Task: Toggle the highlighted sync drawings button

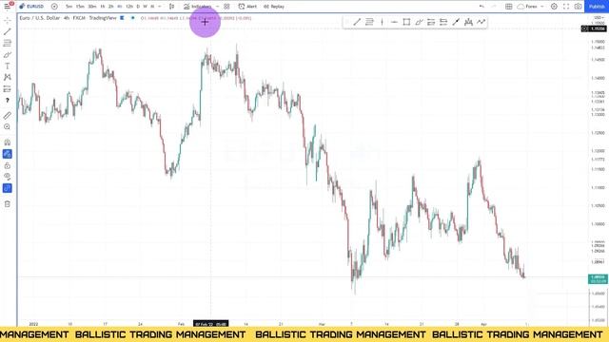Action: [7, 188]
